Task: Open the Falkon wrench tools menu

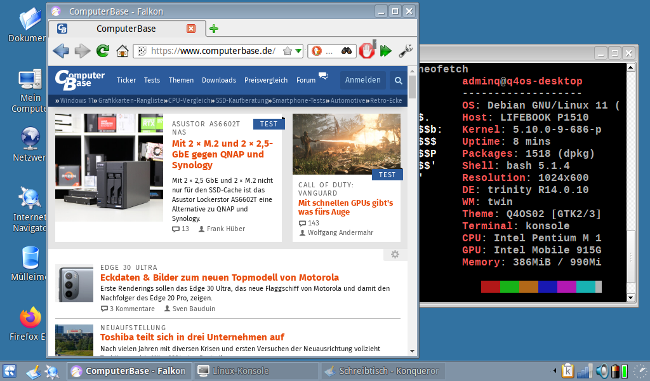Action: tap(406, 51)
